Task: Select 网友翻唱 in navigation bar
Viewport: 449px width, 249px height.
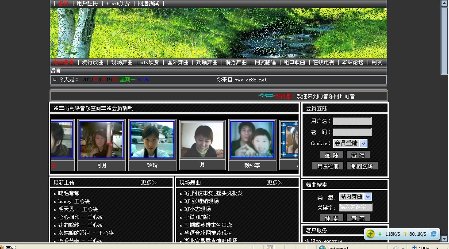Action: 265,62
